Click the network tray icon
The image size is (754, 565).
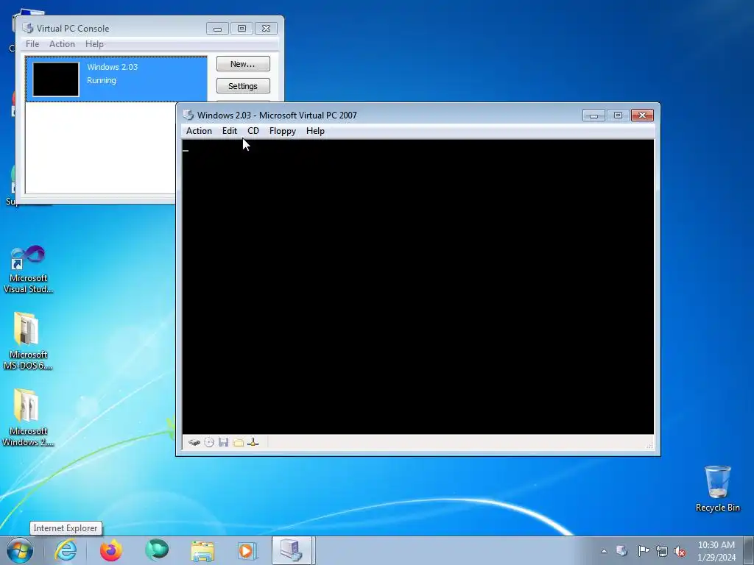(x=662, y=551)
